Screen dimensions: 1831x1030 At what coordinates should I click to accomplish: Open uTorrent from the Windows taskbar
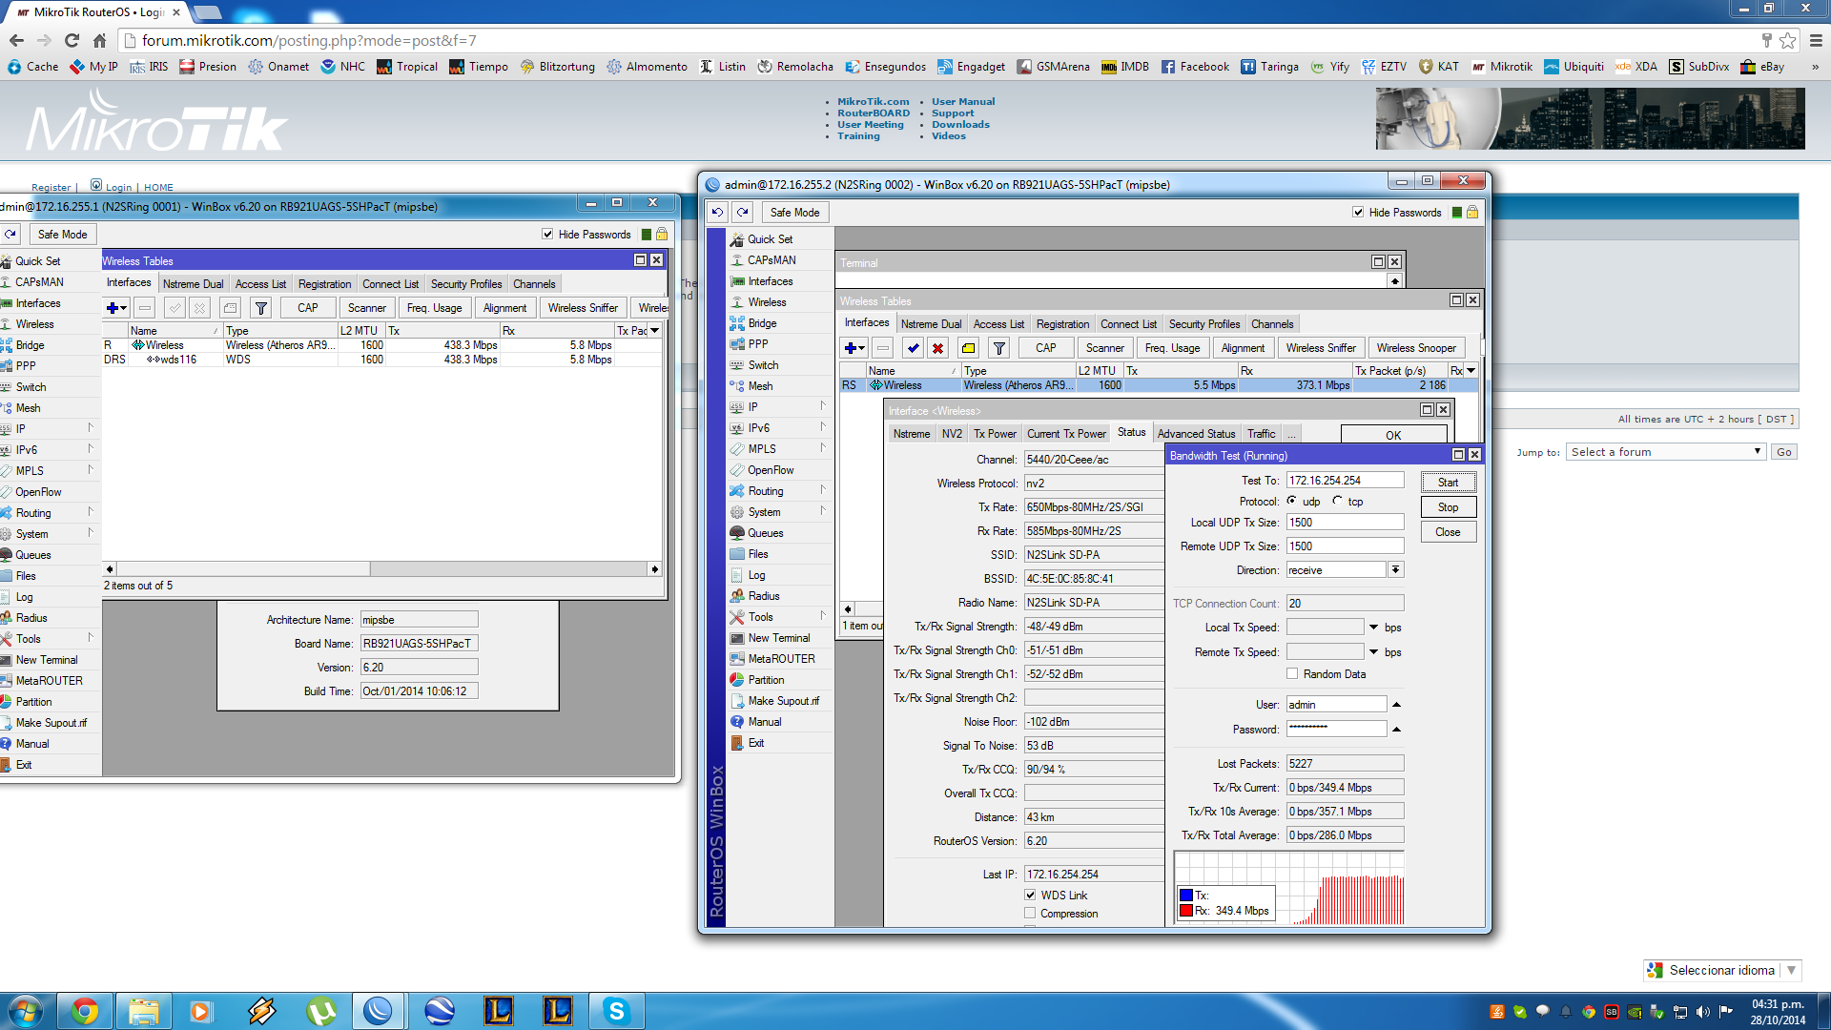pyautogui.click(x=320, y=1011)
